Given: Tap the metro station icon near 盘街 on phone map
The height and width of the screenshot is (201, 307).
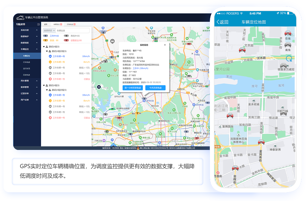Looking at the screenshot, I should click(218, 173).
